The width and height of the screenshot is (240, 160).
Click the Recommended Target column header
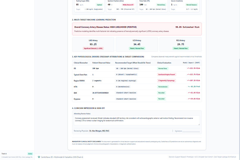coord(133,63)
